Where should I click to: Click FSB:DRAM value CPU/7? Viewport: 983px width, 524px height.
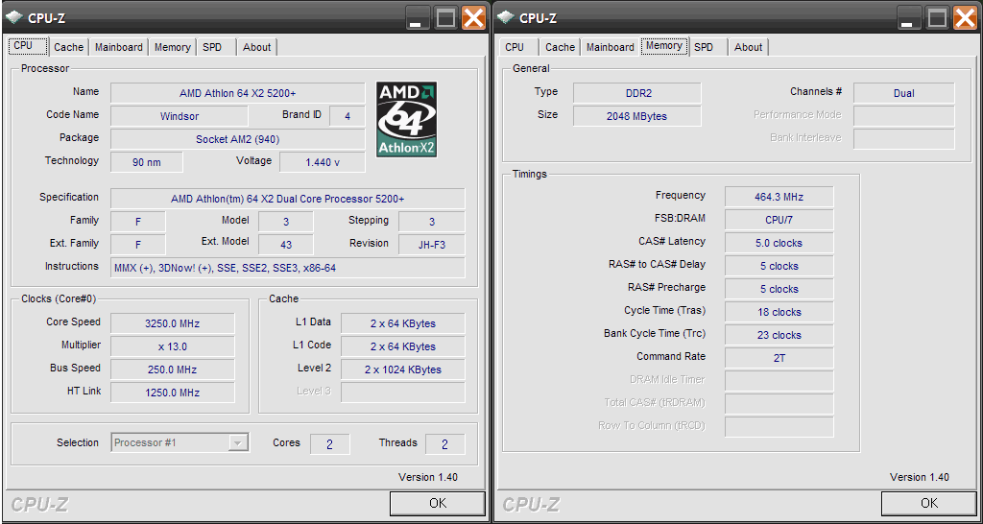point(779,220)
